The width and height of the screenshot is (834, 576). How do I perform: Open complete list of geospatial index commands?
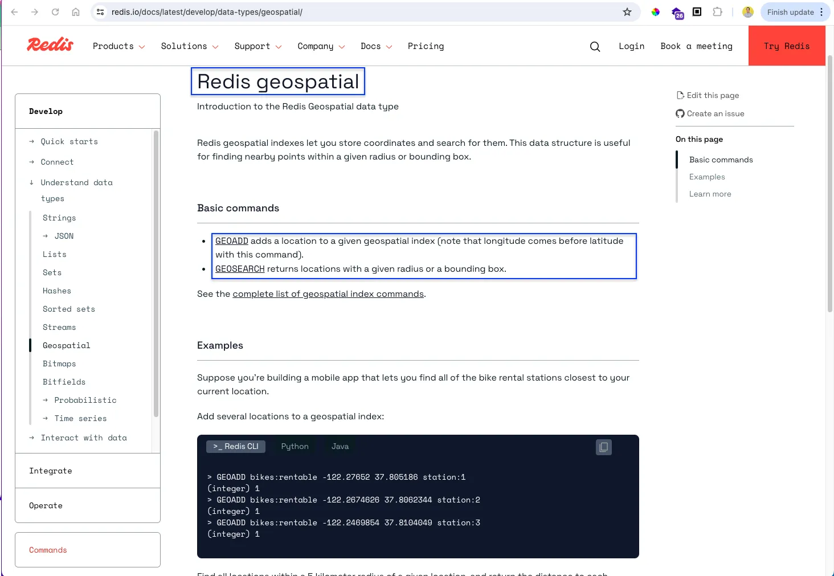(328, 294)
